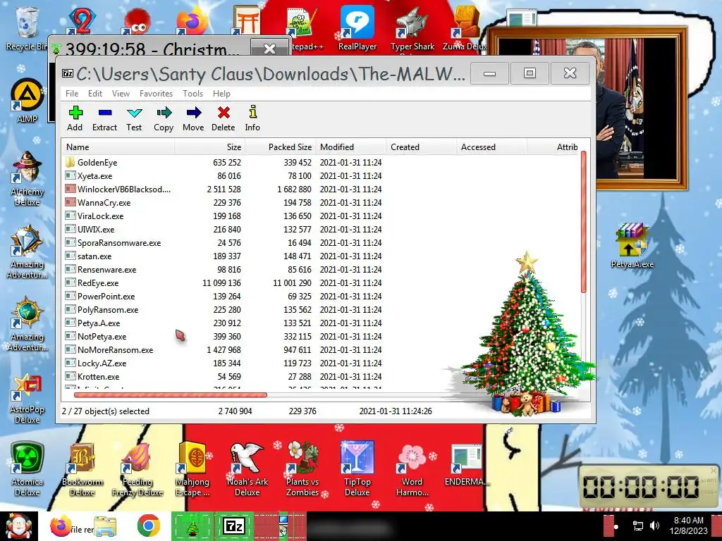Viewport: 722px width, 541px height.
Task: Click the Noah's Ark Deluxe icon
Action: (x=247, y=469)
